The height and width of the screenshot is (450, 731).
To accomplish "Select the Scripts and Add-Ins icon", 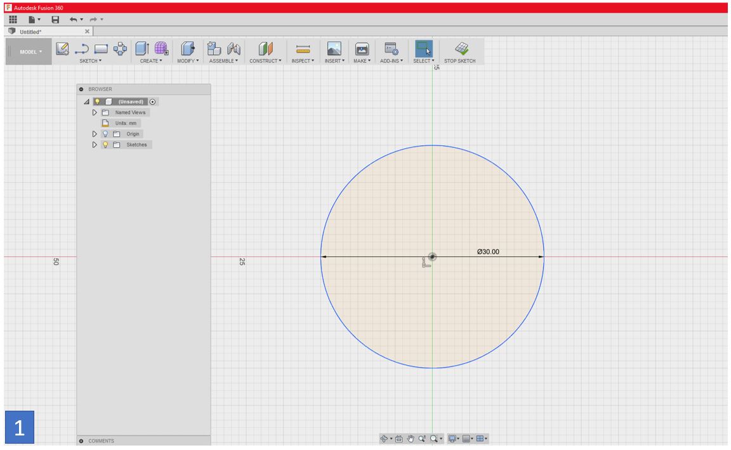I will (x=391, y=48).
